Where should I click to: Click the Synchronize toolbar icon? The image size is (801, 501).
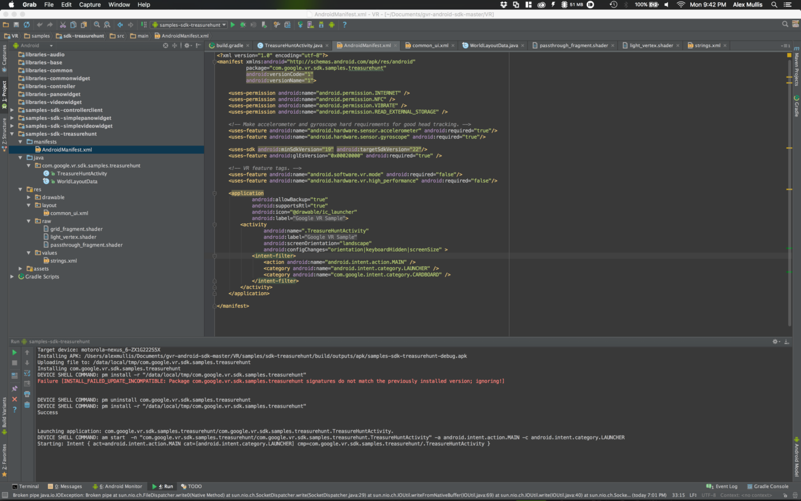(27, 25)
